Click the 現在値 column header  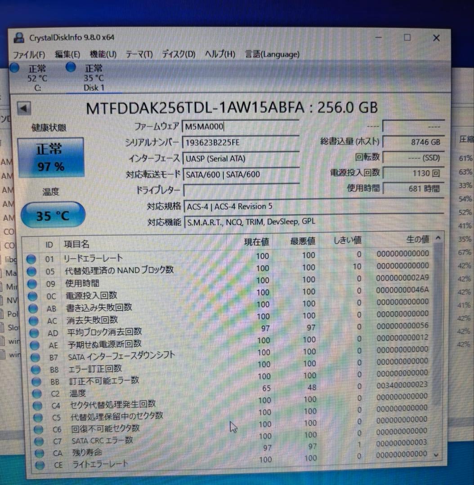pos(256,242)
